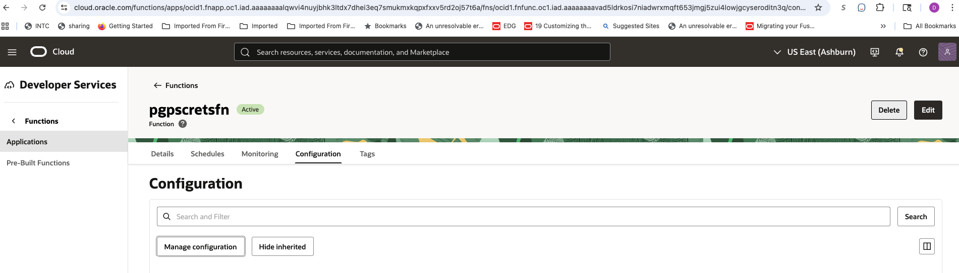Click the back chevron beside Functions in sidebar
This screenshot has height=273, width=959.
coord(14,121)
